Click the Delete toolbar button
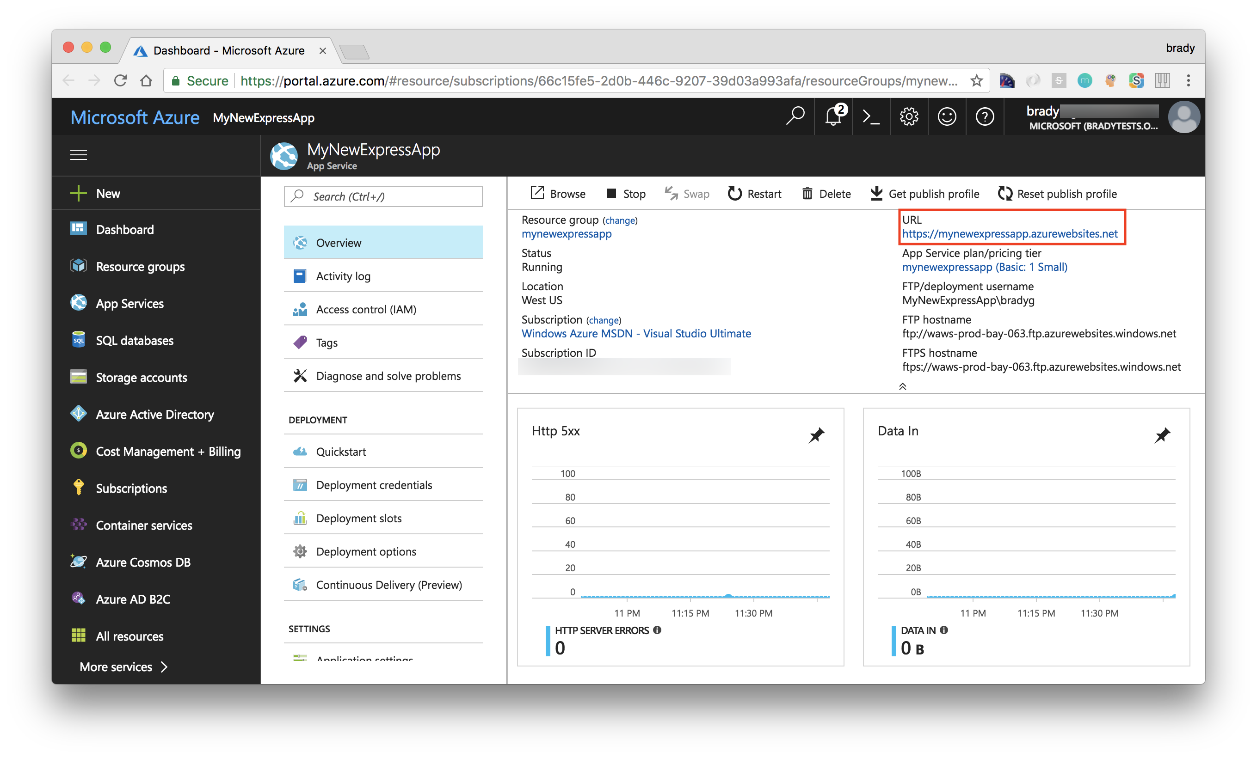The image size is (1257, 758). (826, 194)
